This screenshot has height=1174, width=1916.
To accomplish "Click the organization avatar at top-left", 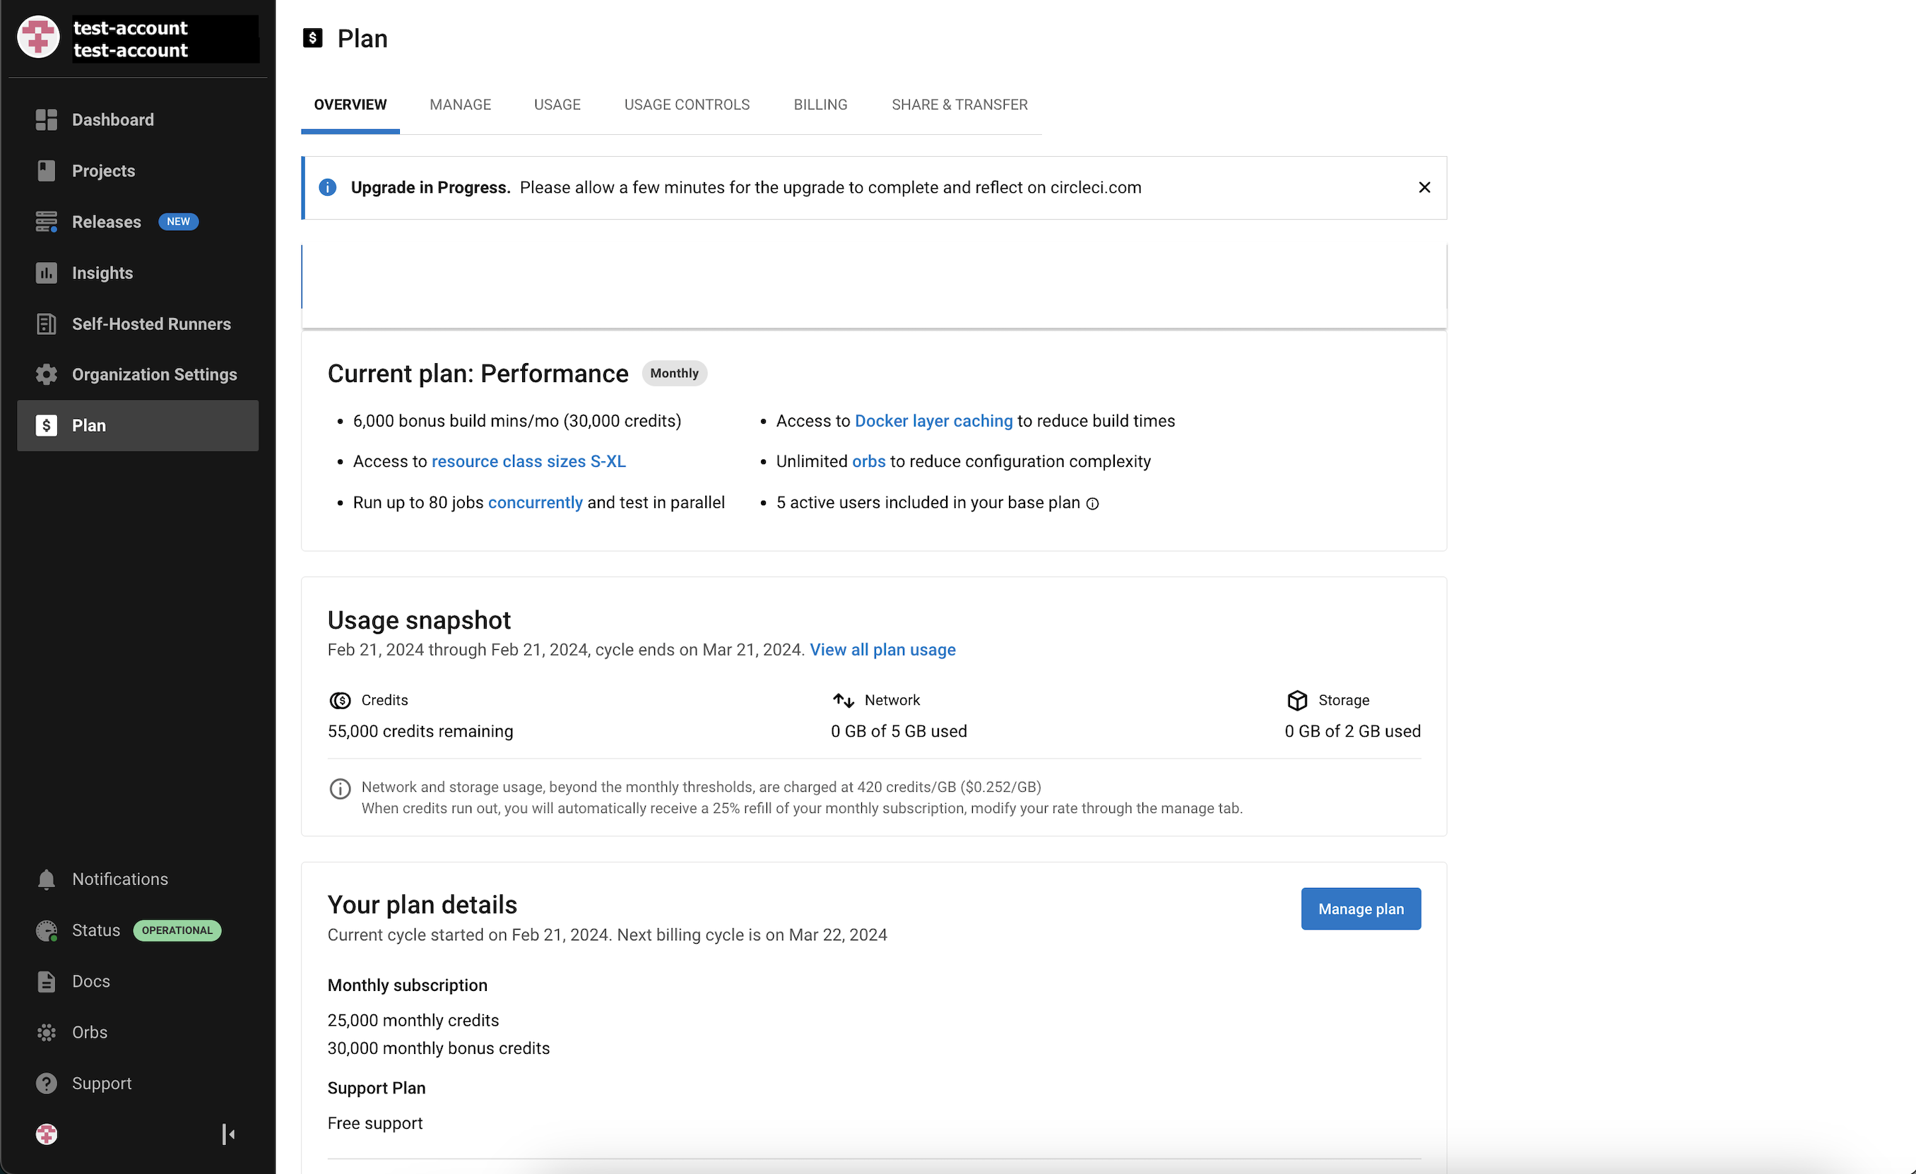I will 38,37.
